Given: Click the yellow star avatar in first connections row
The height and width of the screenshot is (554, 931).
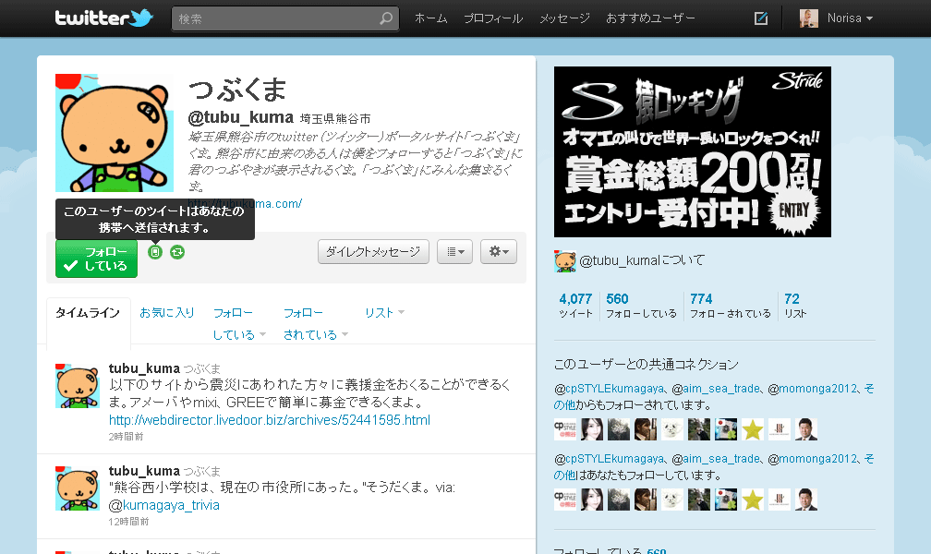Looking at the screenshot, I should pos(752,429).
